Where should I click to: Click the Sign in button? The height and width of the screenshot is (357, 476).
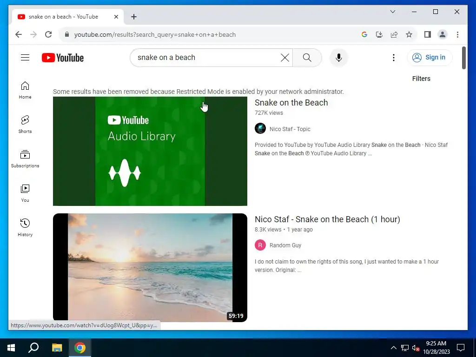[429, 57]
